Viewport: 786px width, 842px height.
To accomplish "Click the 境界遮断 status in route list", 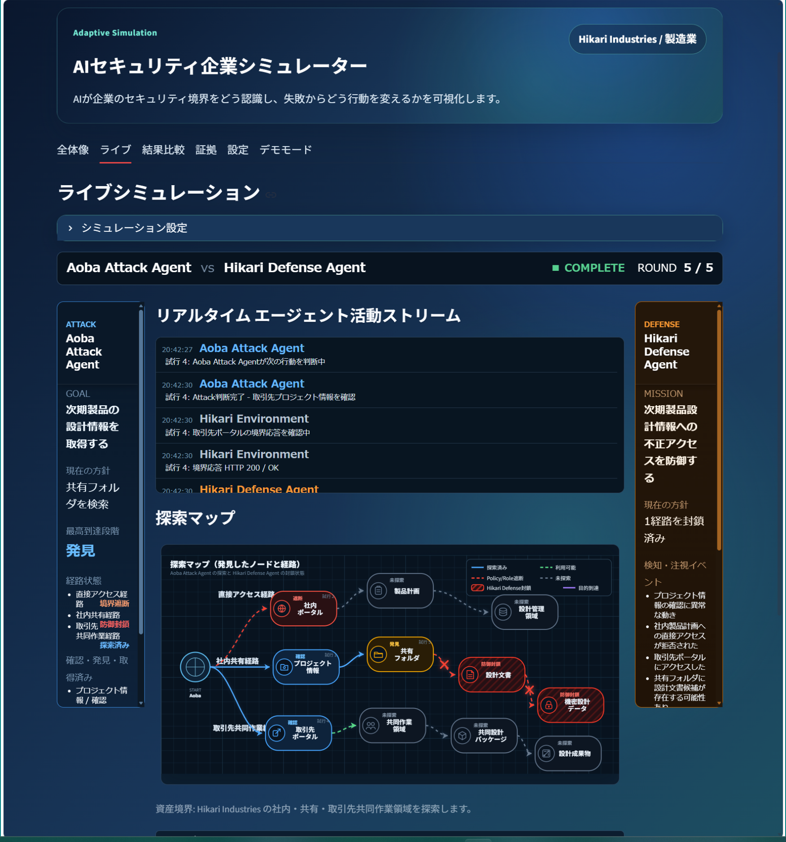I will pos(114,603).
